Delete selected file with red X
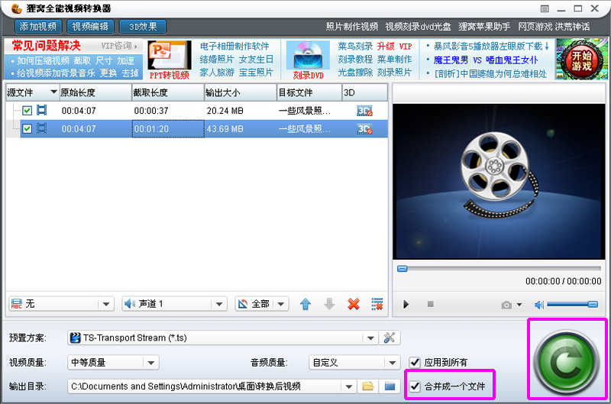This screenshot has height=404, width=611. pos(354,304)
